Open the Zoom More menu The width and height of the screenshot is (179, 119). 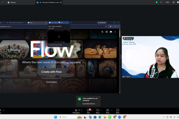[x=118, y=111]
